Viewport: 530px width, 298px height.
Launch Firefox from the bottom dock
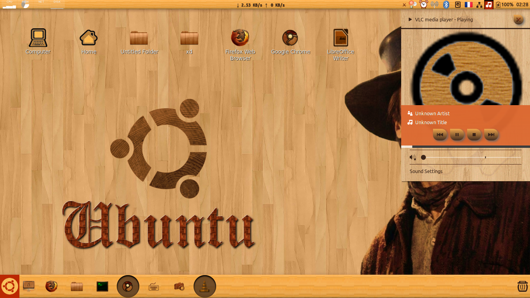51,286
